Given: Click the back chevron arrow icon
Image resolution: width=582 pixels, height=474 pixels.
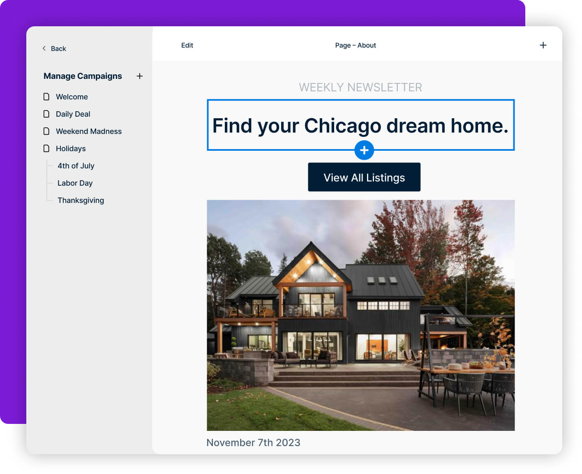Looking at the screenshot, I should point(44,48).
